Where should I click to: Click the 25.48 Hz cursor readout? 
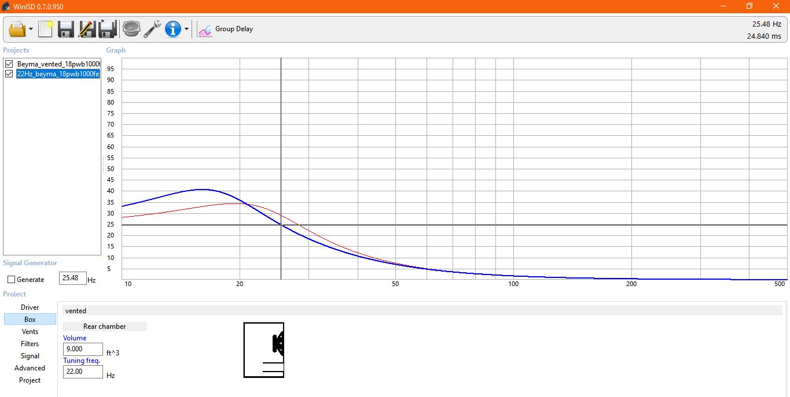pos(767,24)
